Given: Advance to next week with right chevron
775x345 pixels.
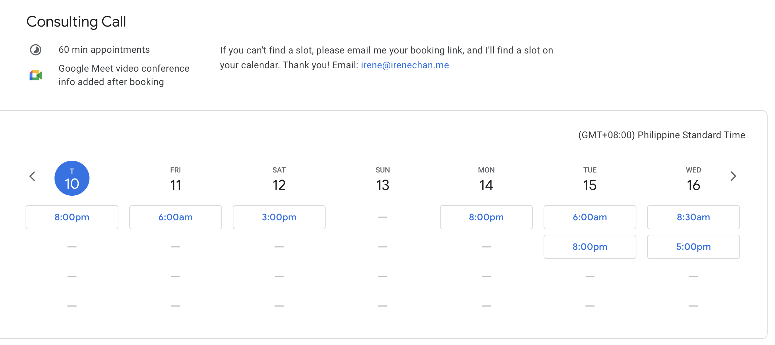Looking at the screenshot, I should coord(733,176).
